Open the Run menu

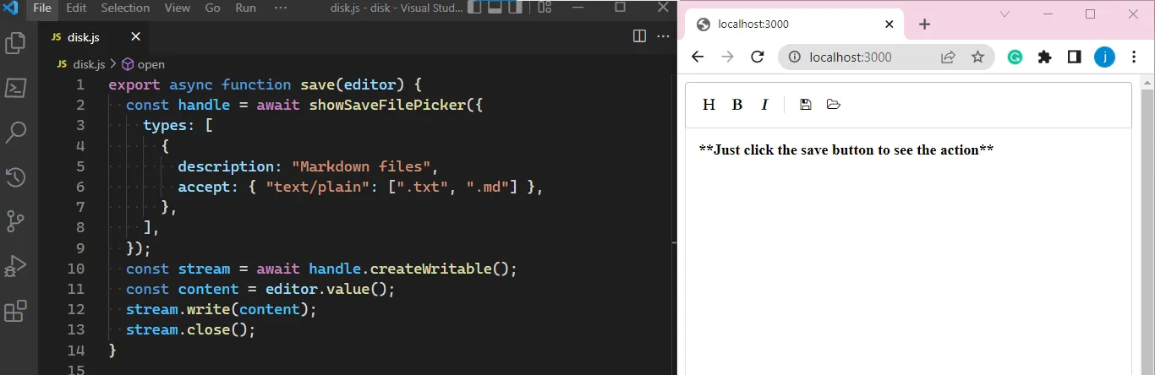[x=245, y=8]
